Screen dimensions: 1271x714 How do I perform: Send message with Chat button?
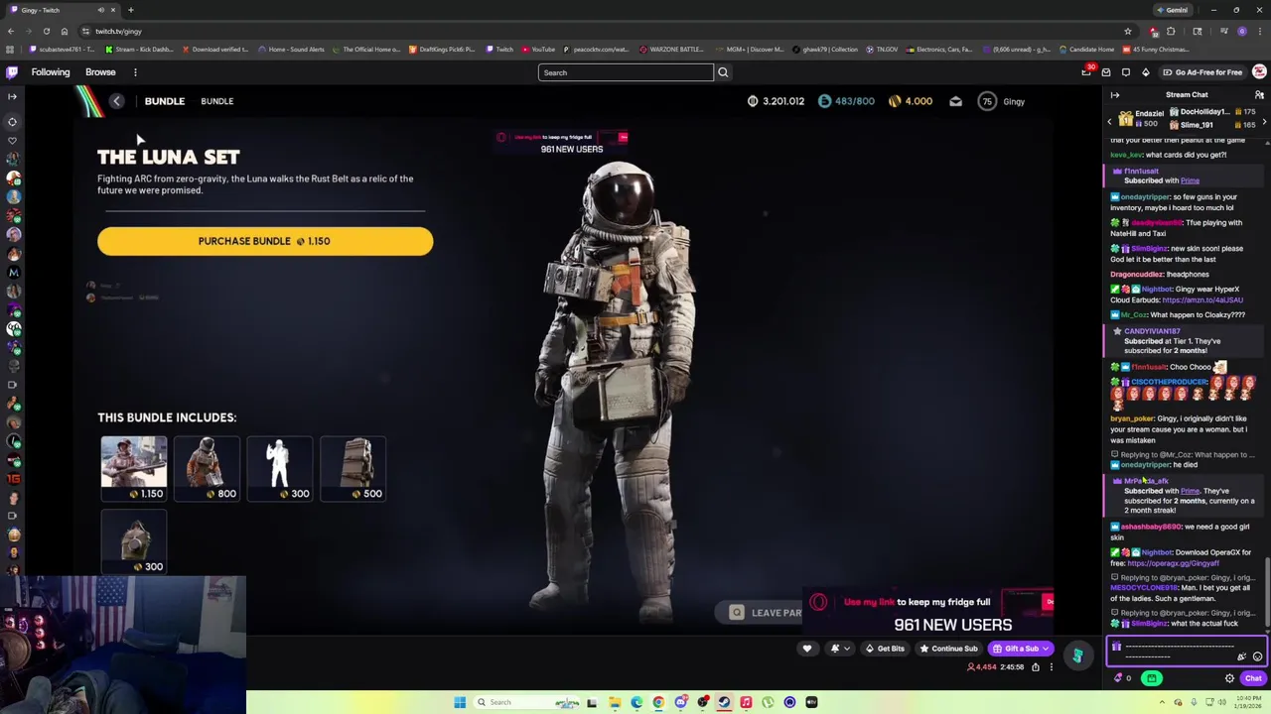pos(1253,678)
